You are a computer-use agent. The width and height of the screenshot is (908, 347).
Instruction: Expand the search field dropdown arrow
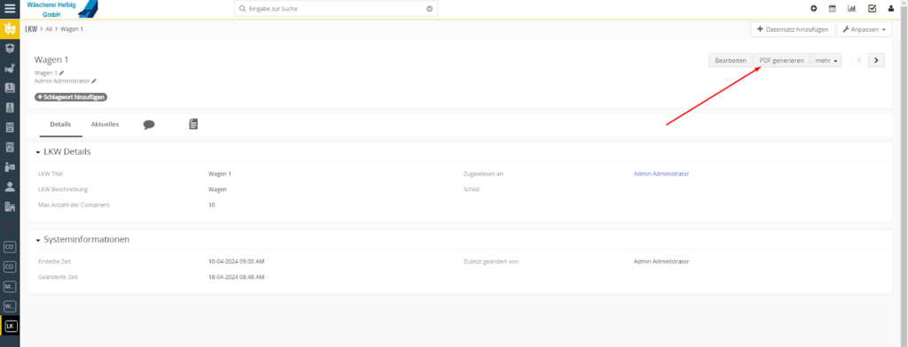430,9
